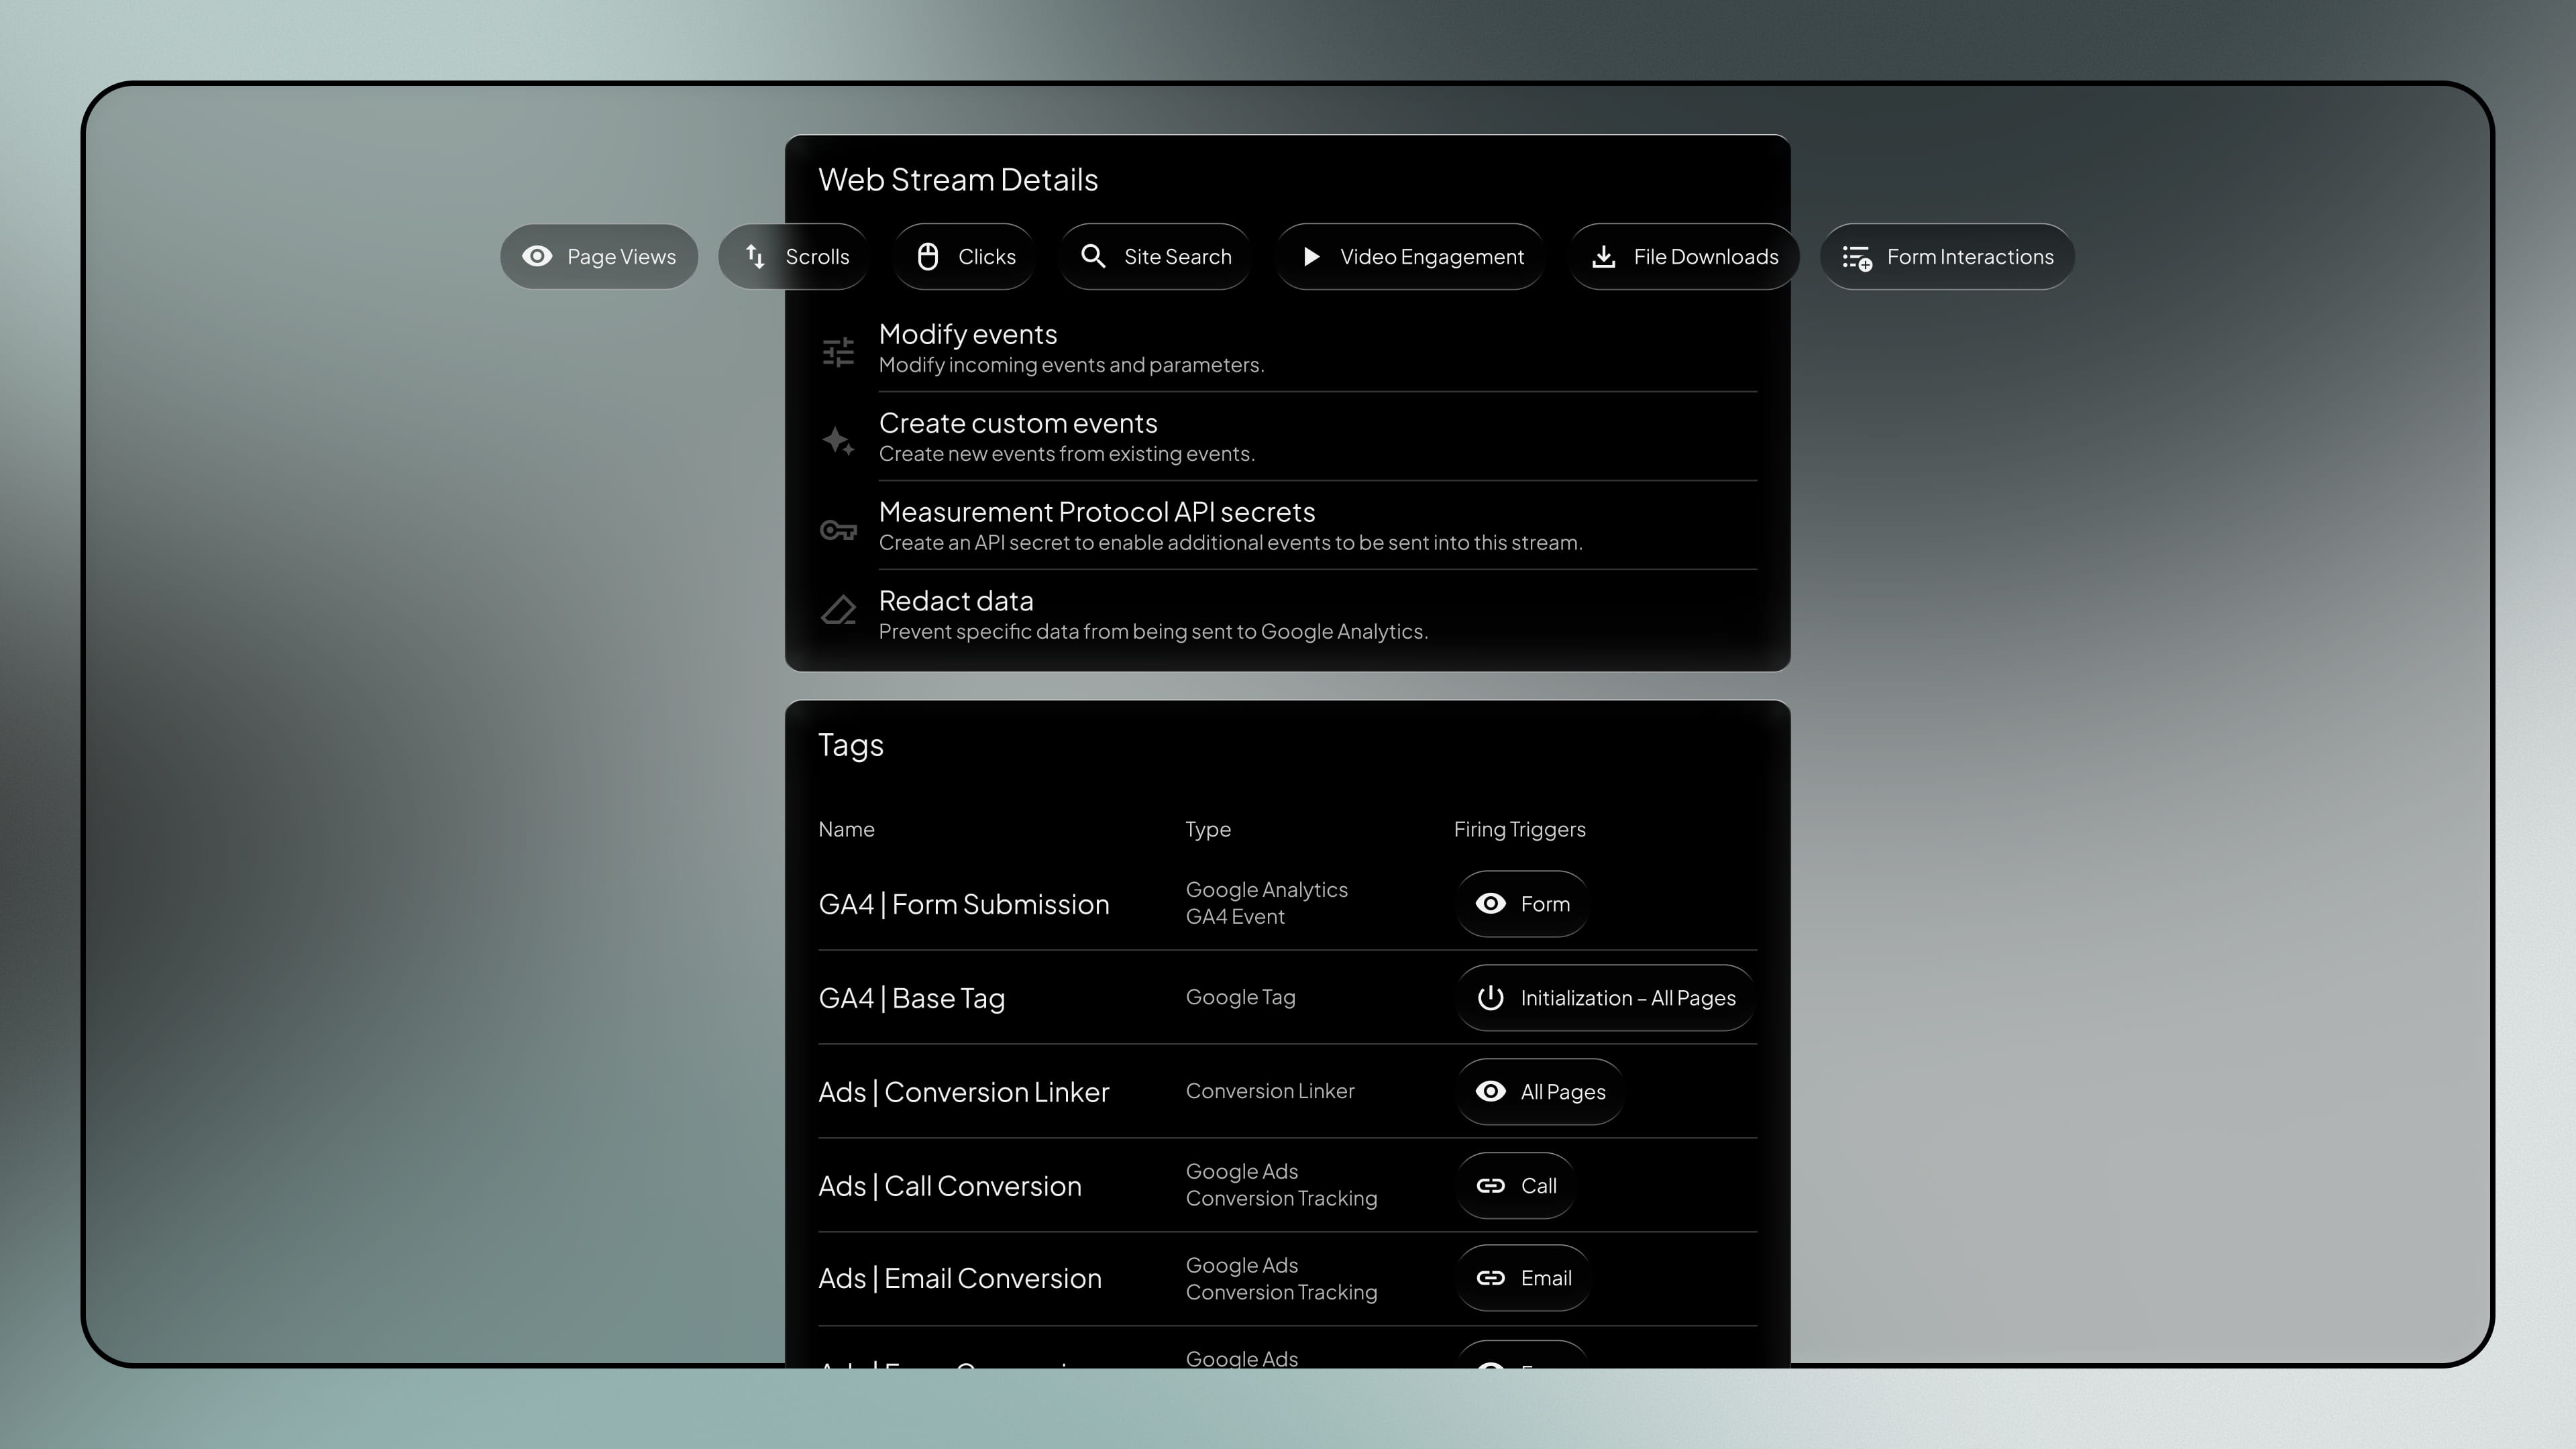2576x1449 pixels.
Task: Open Create custom events setting
Action: click(1287, 437)
